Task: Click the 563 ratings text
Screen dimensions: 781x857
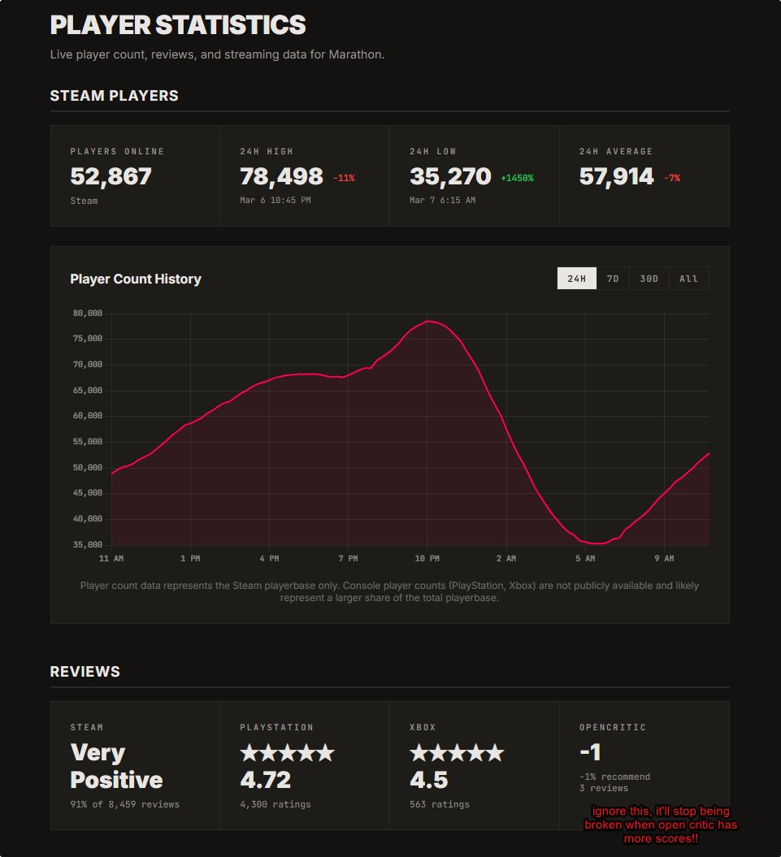Action: click(x=440, y=804)
